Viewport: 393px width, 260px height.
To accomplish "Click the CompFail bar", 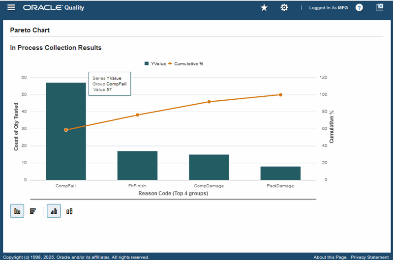I will coord(66,131).
